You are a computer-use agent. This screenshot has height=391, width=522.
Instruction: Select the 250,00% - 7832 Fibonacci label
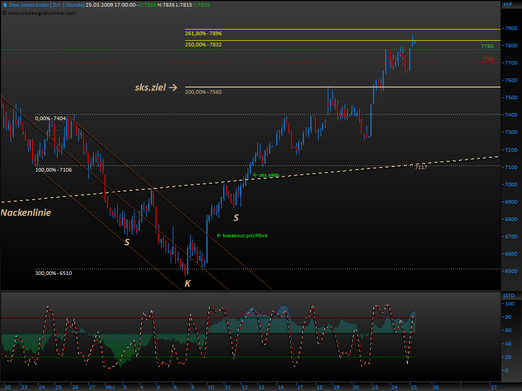[x=203, y=45]
